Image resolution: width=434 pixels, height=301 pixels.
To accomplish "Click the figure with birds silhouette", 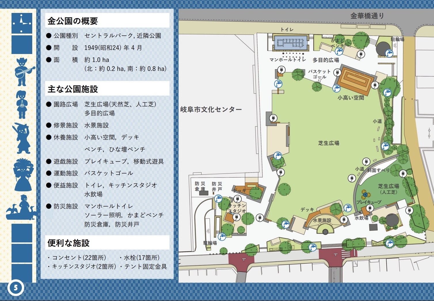I will coord(22,207).
